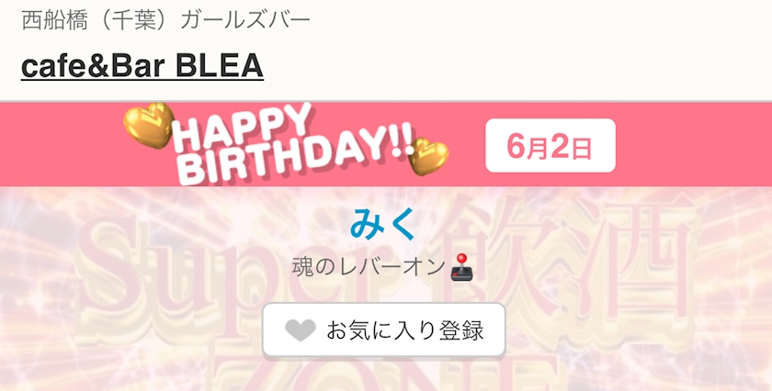
Task: Open the cafe&Bar BLEA shop link
Action: click(x=142, y=66)
